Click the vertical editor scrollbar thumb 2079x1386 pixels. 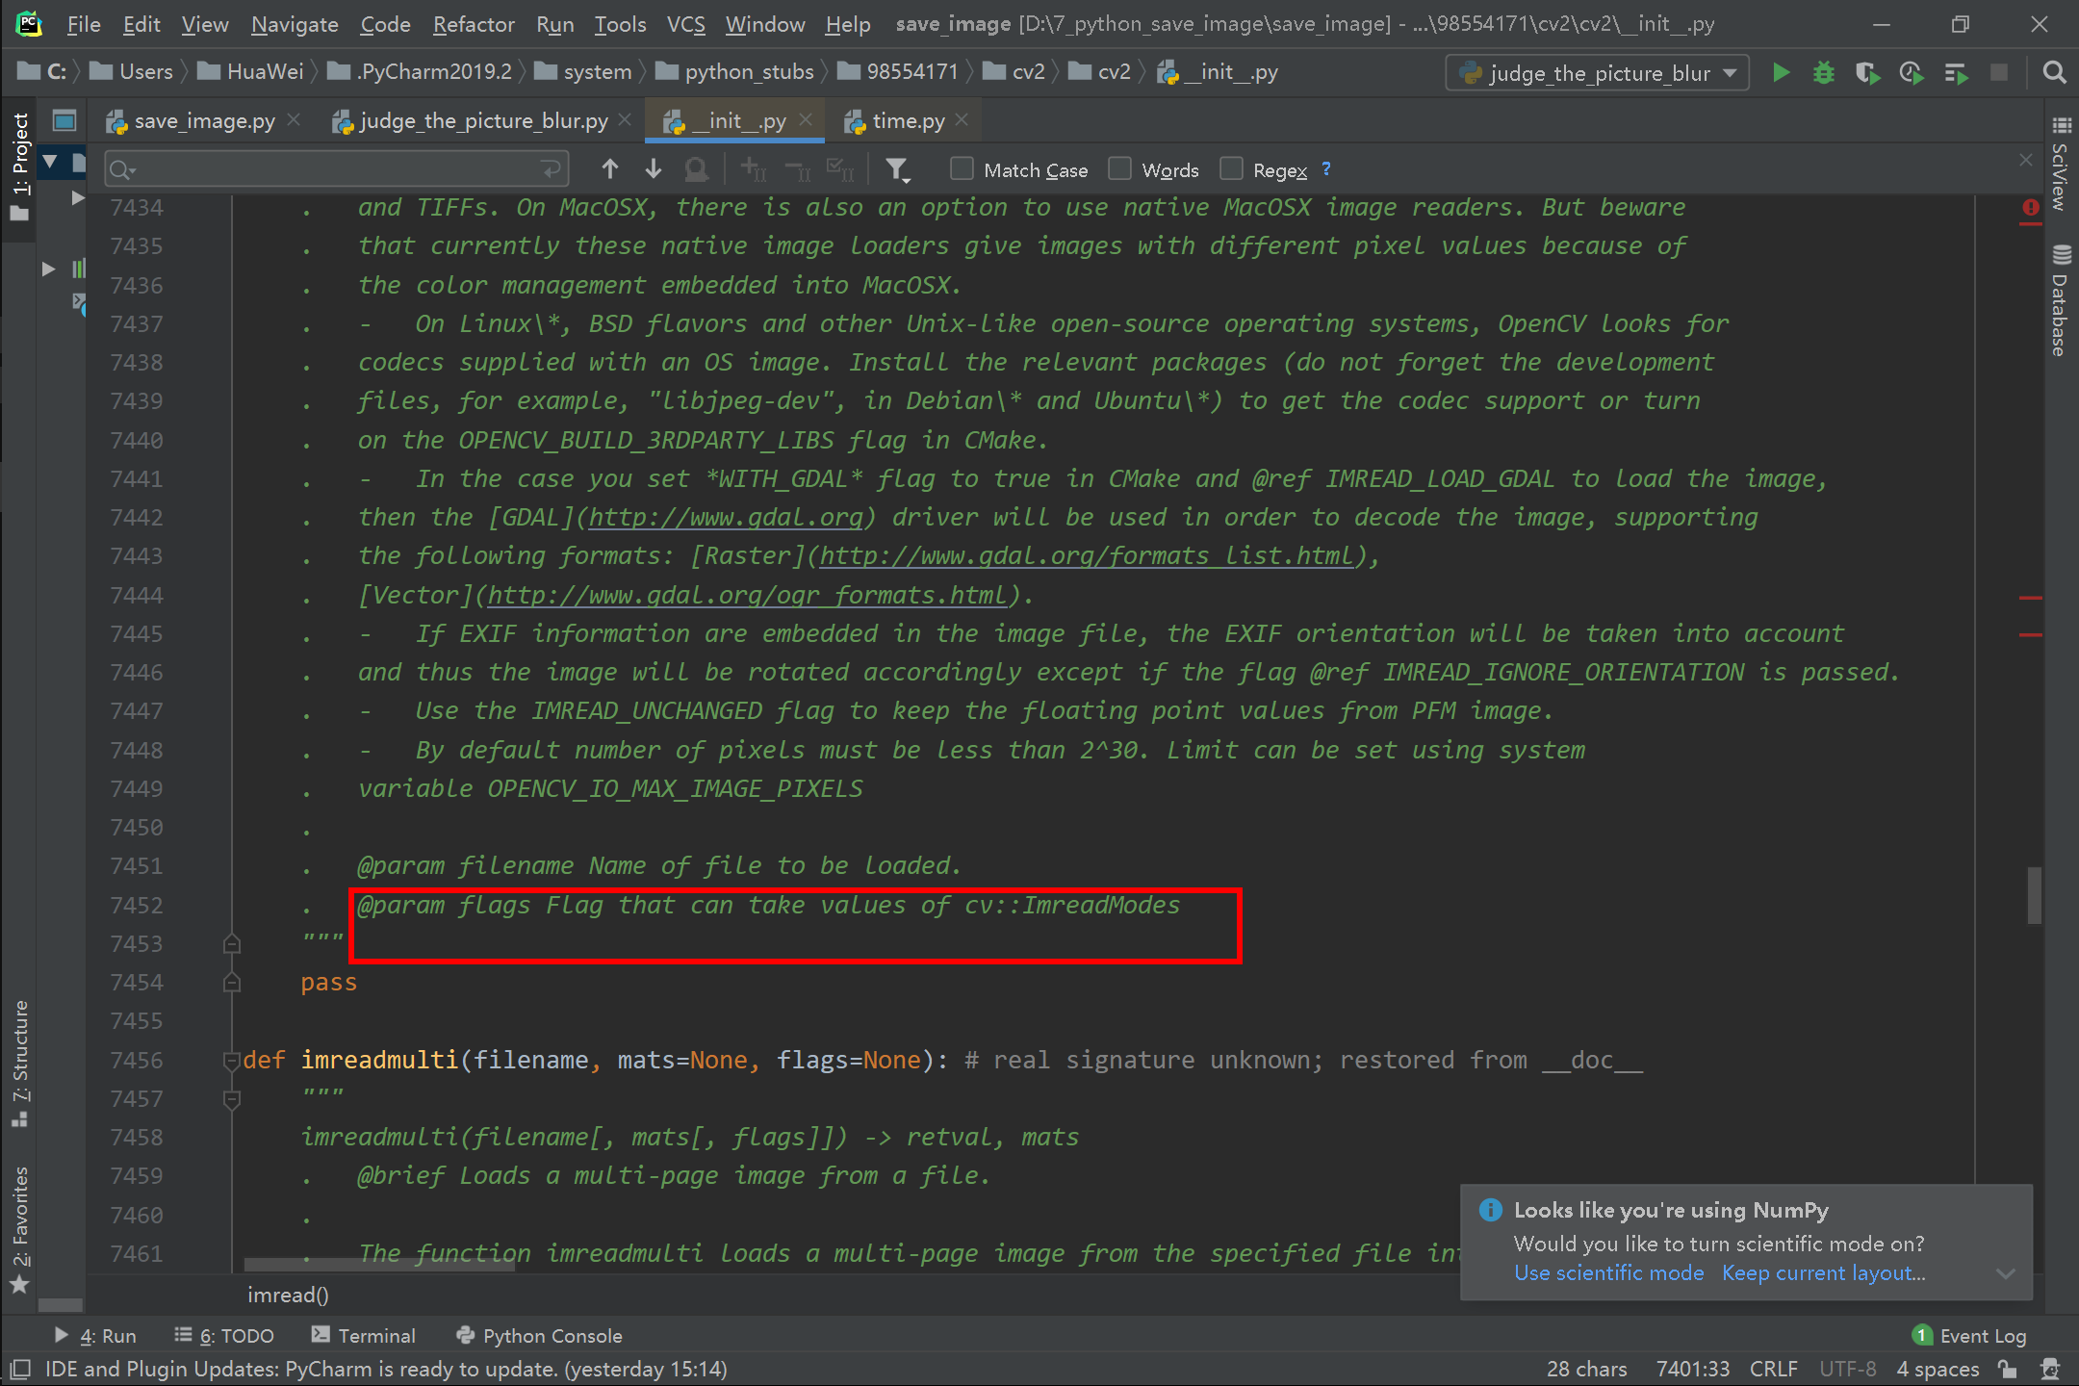point(2034,895)
